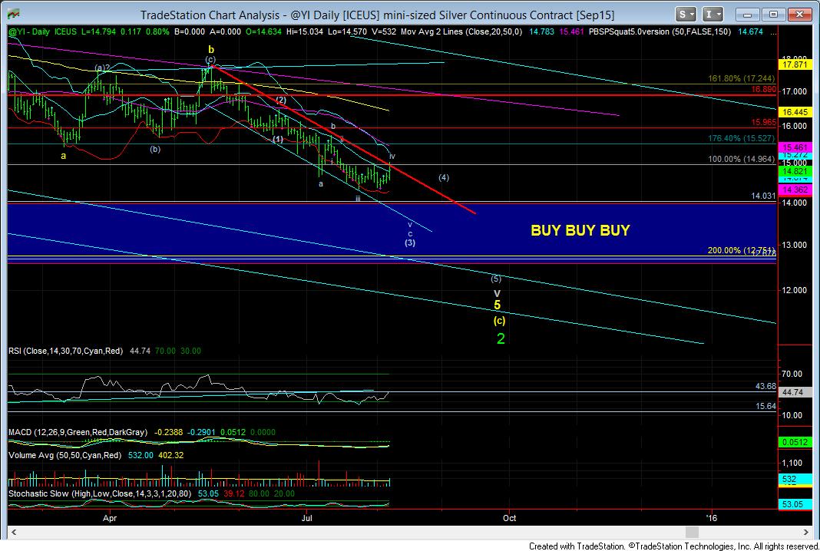Select the MACD indicator label

[x=78, y=432]
